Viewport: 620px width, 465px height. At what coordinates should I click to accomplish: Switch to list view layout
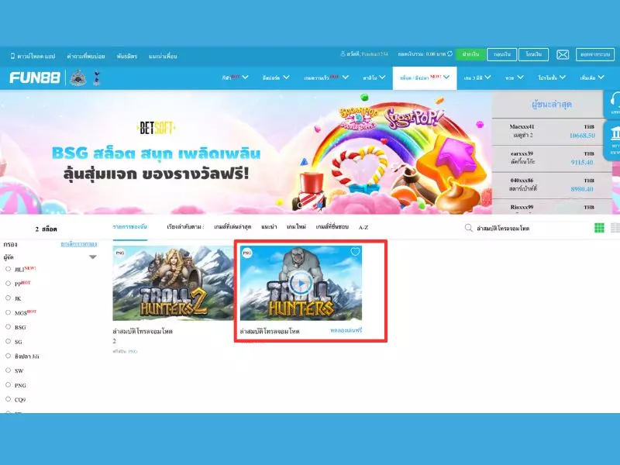[x=615, y=228]
